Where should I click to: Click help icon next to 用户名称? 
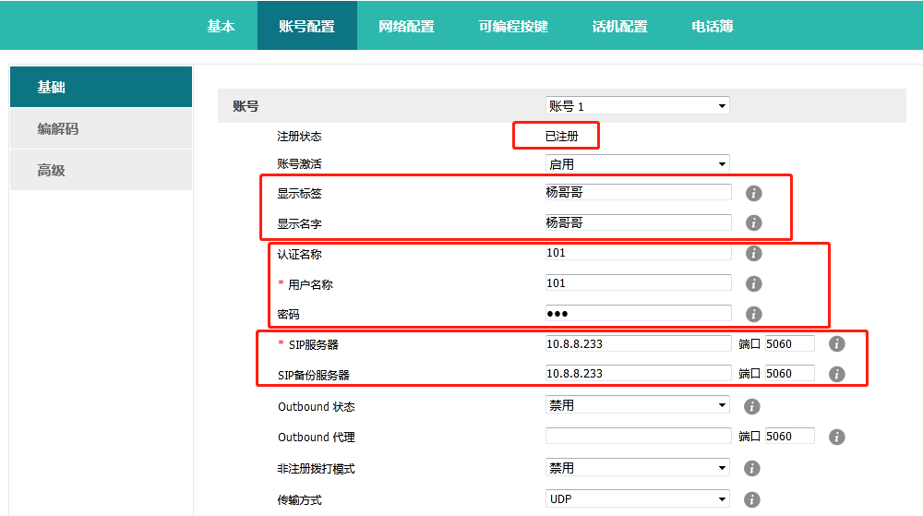(753, 283)
